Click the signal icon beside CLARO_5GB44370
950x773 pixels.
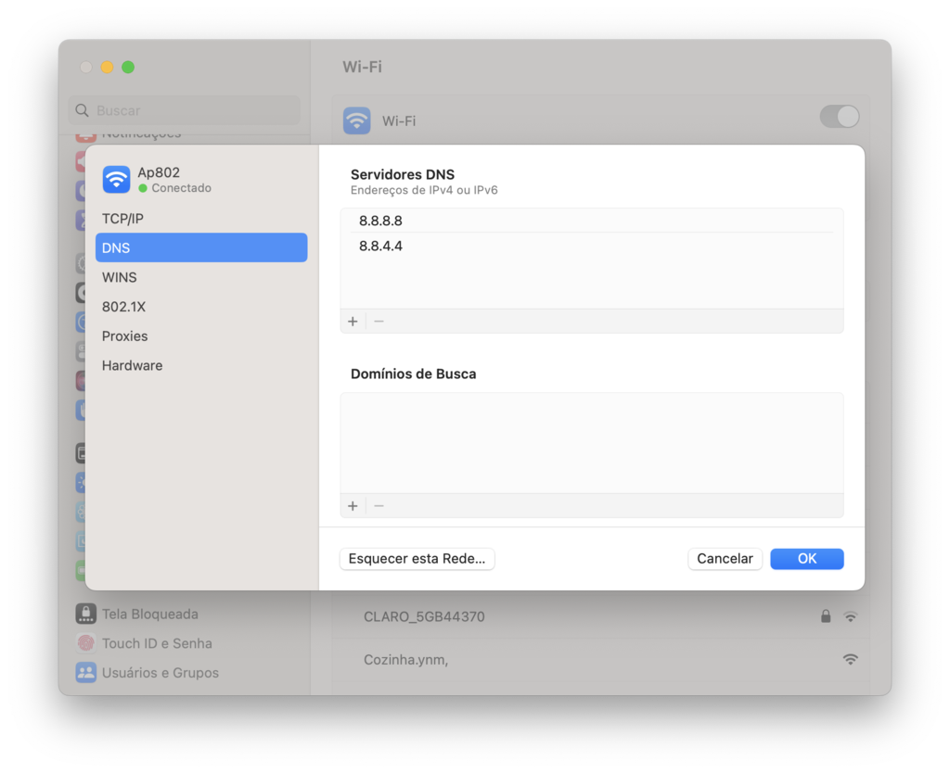851,617
